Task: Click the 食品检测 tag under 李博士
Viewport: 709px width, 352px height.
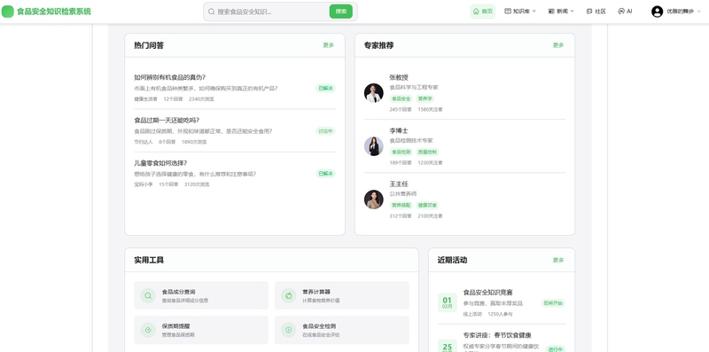Action: pyautogui.click(x=401, y=152)
